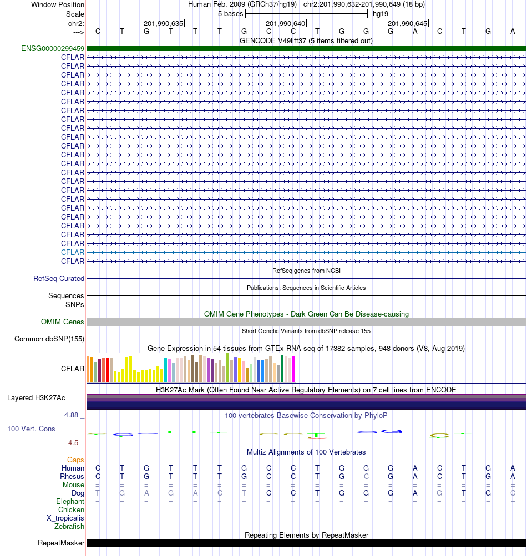
Task: Click the 4.88 PhyloP maximum value
Action: 72,415
